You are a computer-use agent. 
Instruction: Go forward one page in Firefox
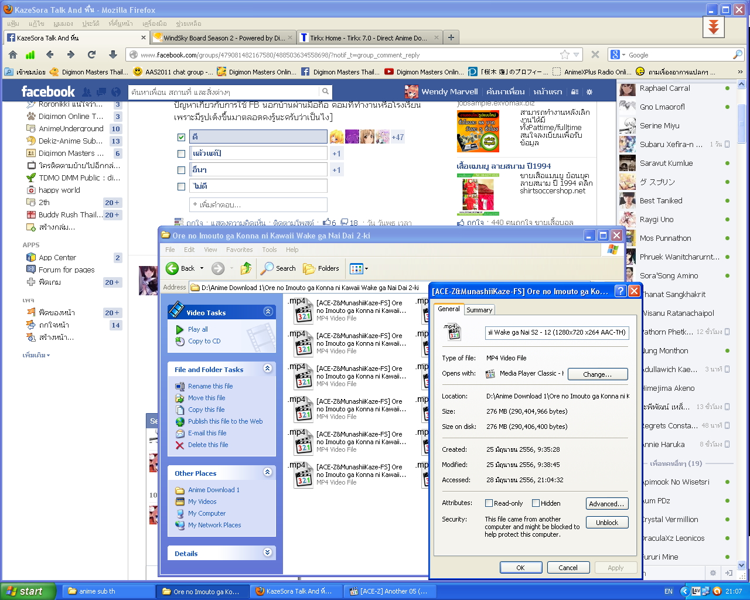71,54
